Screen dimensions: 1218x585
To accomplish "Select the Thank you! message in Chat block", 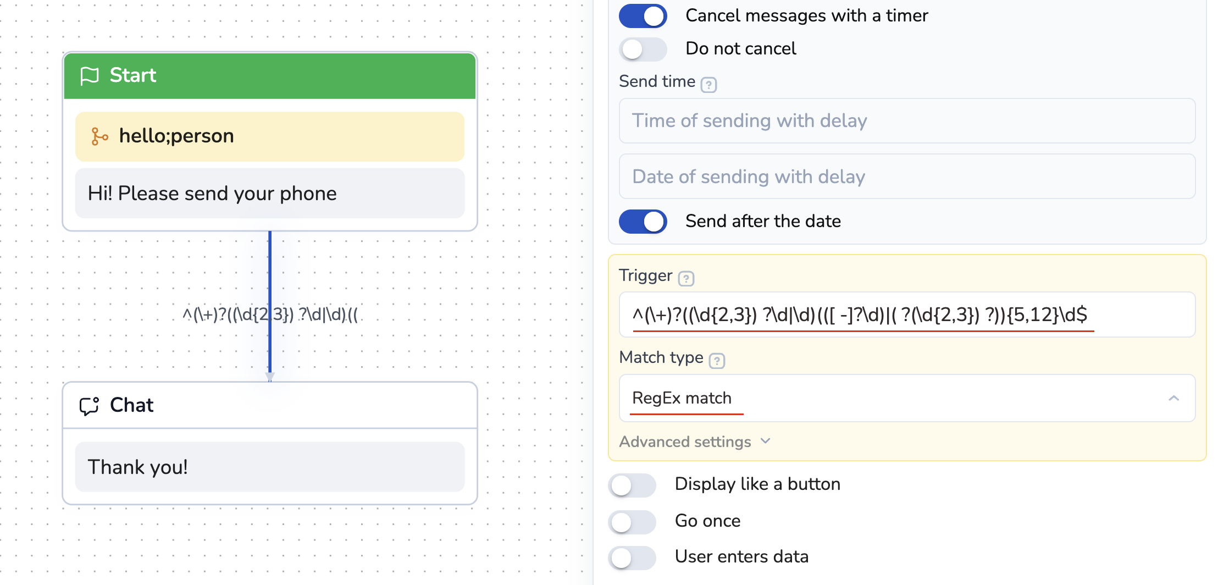I will (269, 467).
